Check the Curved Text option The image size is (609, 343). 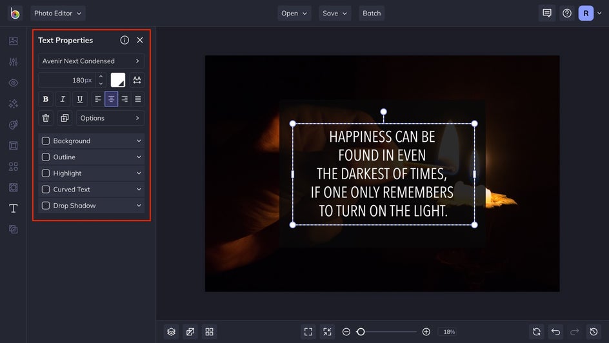(46, 190)
